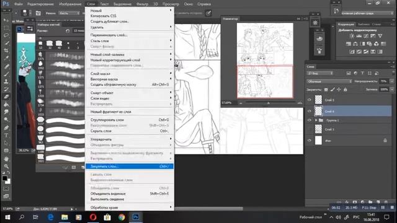This screenshot has width=397, height=223.
Task: Add a Photo Filter adjustment
Action: [x=370, y=44]
